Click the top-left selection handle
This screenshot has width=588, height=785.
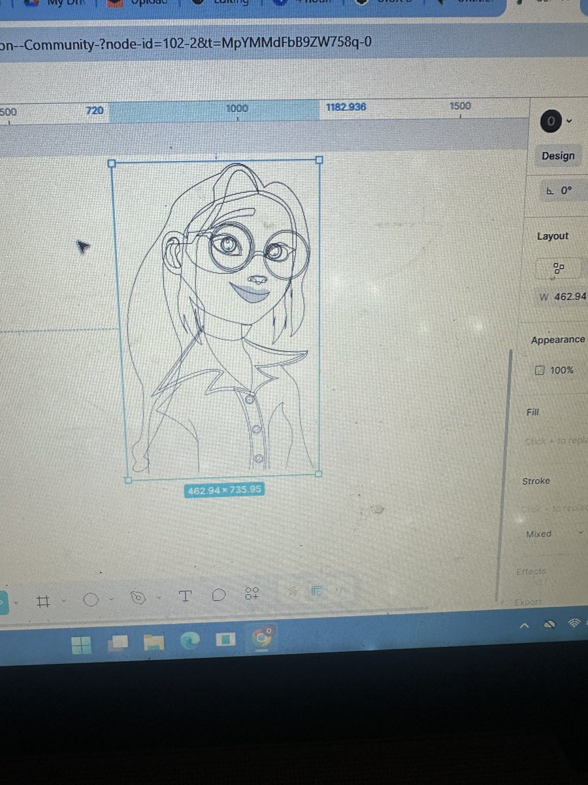click(x=111, y=163)
